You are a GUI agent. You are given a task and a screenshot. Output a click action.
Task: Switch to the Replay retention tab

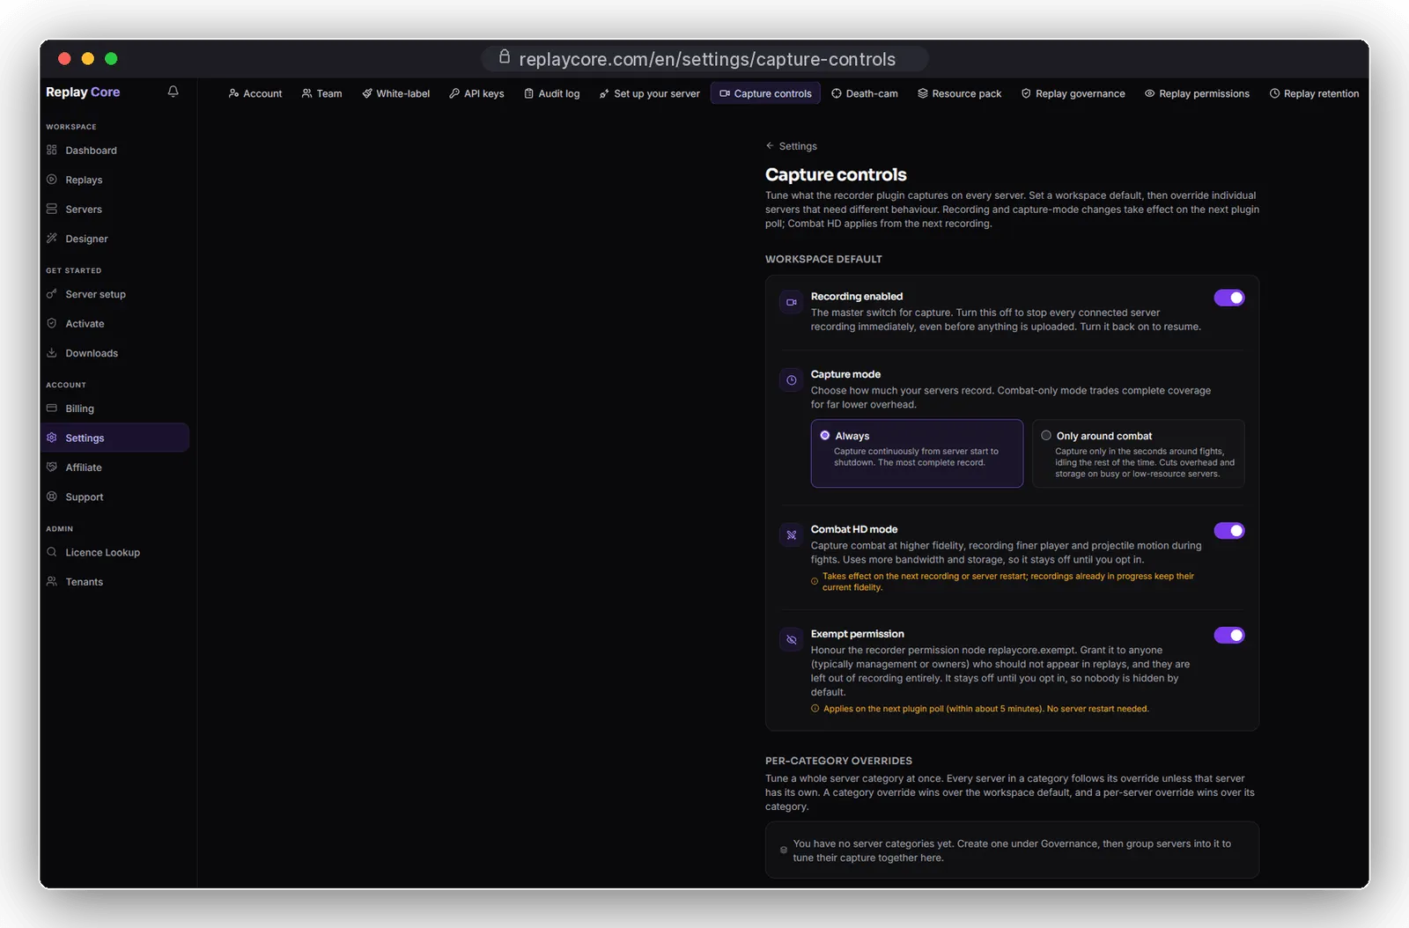pyautogui.click(x=1314, y=93)
